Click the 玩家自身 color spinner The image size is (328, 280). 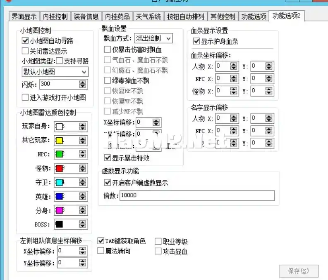83,127
